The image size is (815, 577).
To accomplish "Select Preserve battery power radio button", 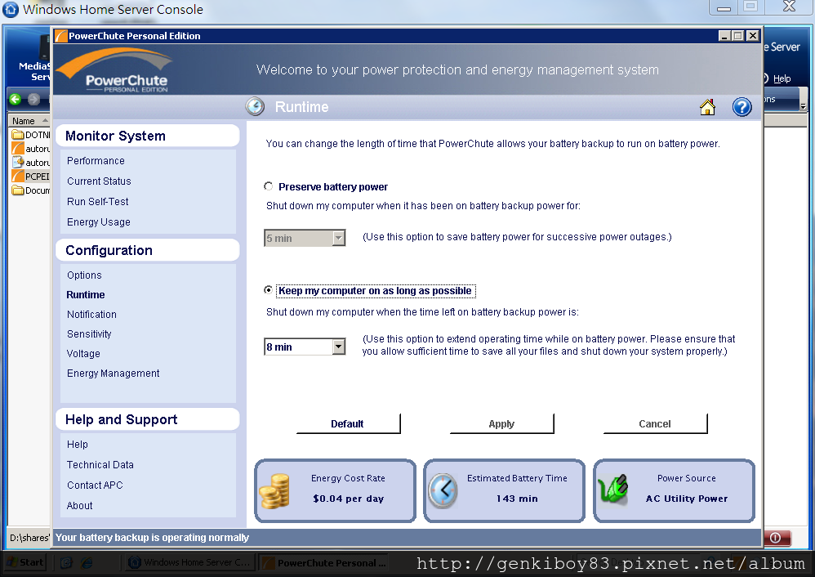I will click(268, 186).
